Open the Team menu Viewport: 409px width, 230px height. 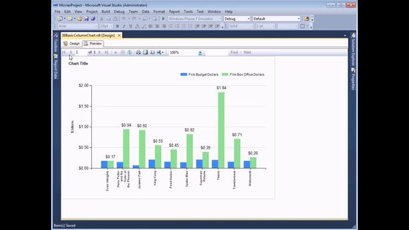[x=133, y=11]
